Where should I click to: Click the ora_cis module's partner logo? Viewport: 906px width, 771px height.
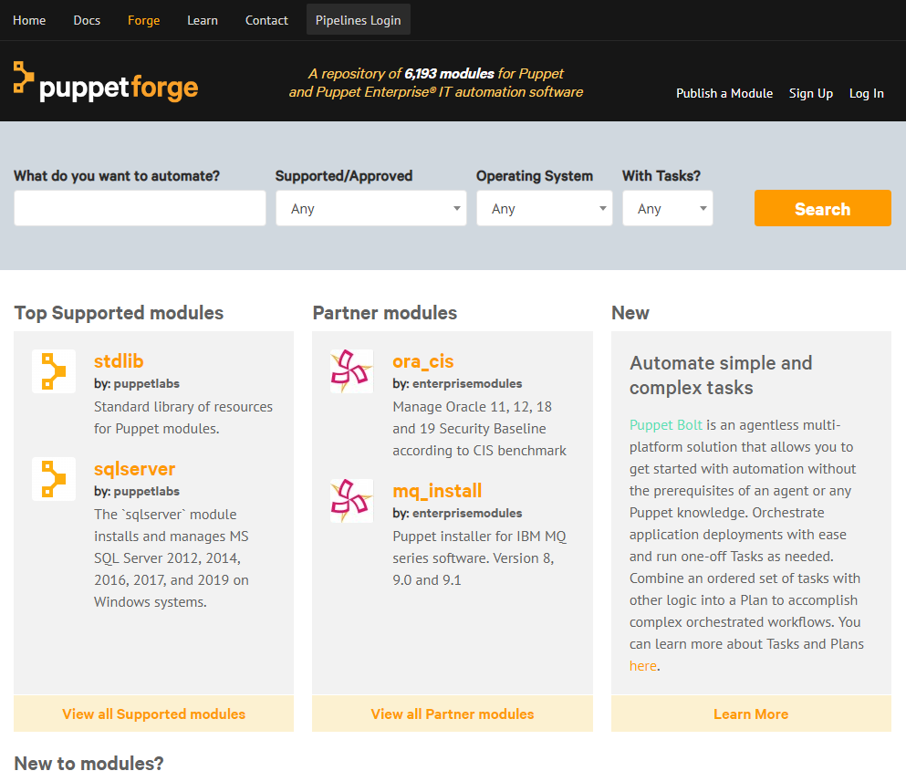351,371
